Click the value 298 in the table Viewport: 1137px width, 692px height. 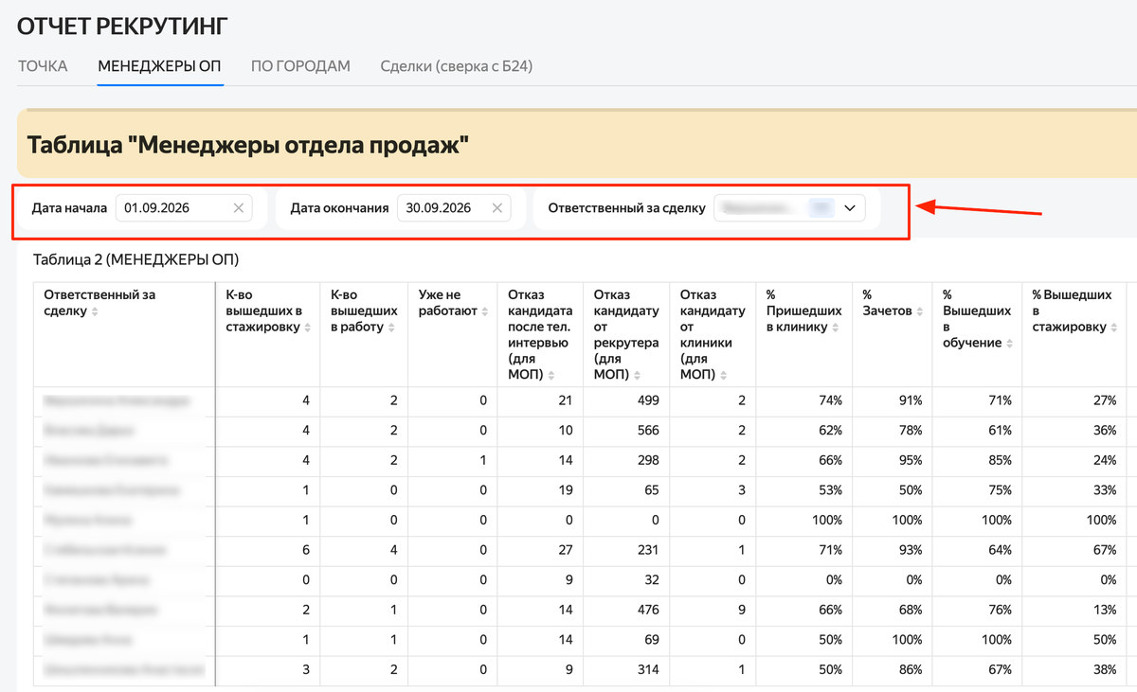coord(647,461)
